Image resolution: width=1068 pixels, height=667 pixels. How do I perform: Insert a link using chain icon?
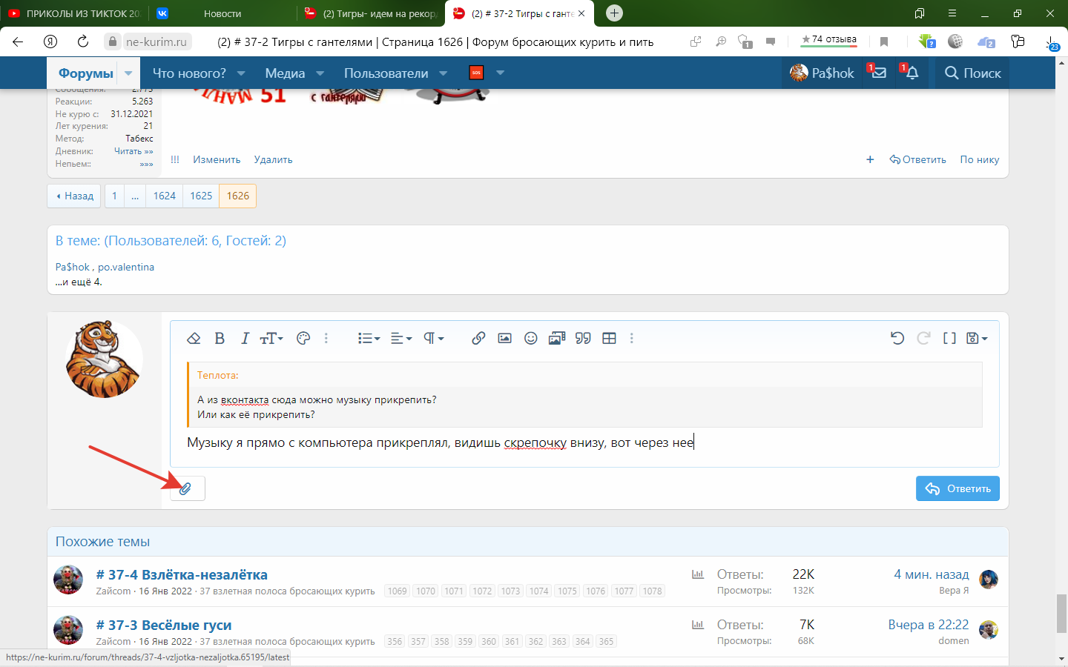(478, 338)
